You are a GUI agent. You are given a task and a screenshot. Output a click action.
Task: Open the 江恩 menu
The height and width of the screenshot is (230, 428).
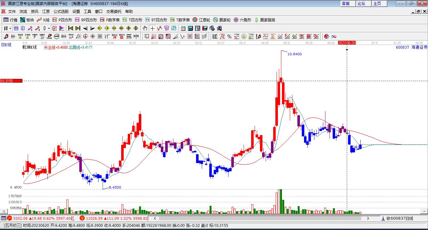46,11
